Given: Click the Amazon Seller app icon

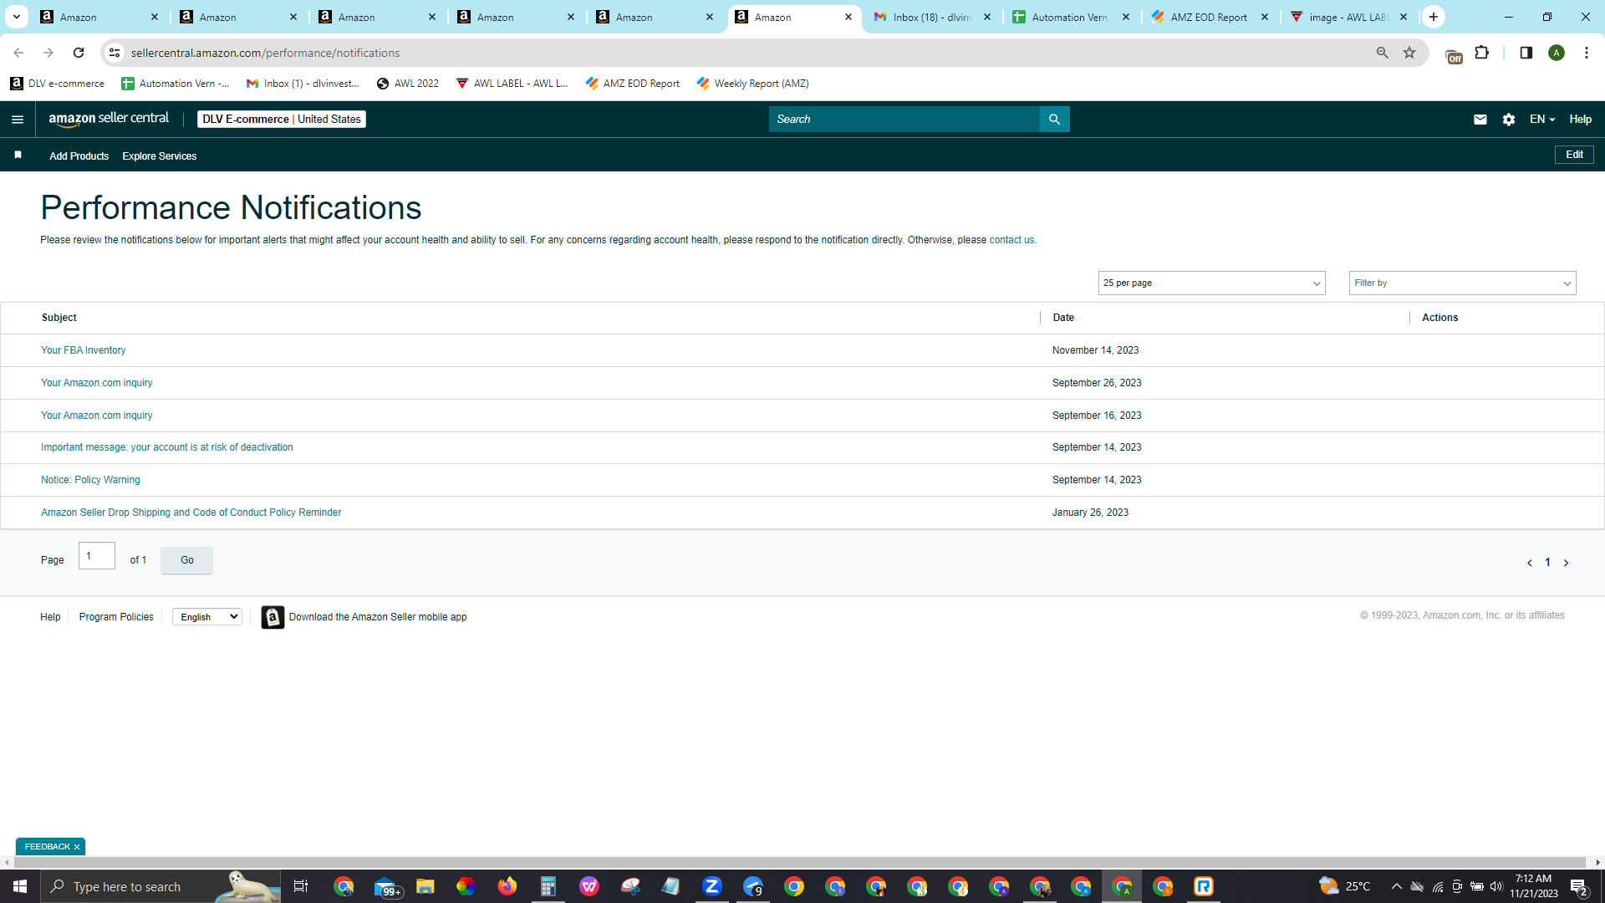Looking at the screenshot, I should 273,617.
